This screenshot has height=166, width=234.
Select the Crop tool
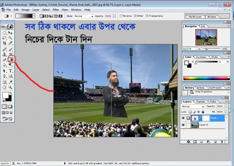click(5, 44)
